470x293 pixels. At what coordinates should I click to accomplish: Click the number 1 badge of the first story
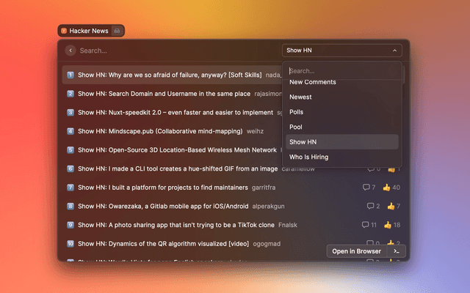point(70,75)
